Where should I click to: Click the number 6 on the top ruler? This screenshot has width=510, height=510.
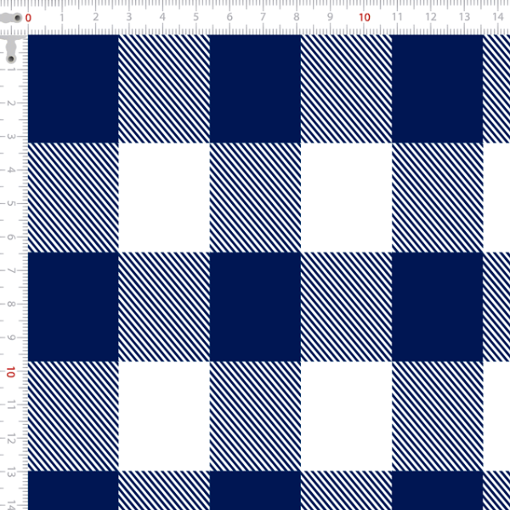click(x=229, y=17)
